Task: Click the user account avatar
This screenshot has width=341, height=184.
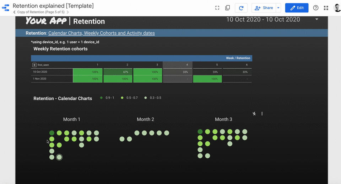Action: (337, 8)
